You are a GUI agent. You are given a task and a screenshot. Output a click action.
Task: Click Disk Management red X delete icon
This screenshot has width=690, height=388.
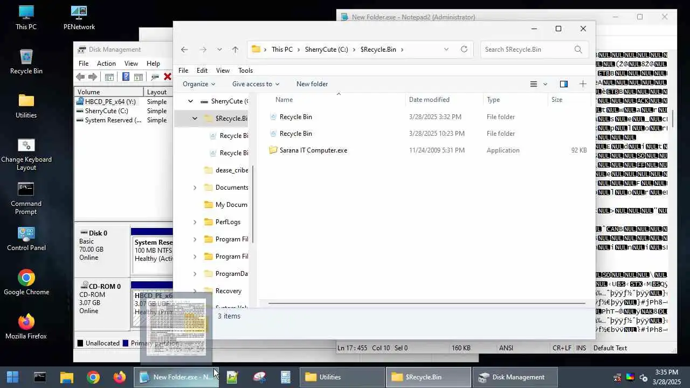(167, 77)
